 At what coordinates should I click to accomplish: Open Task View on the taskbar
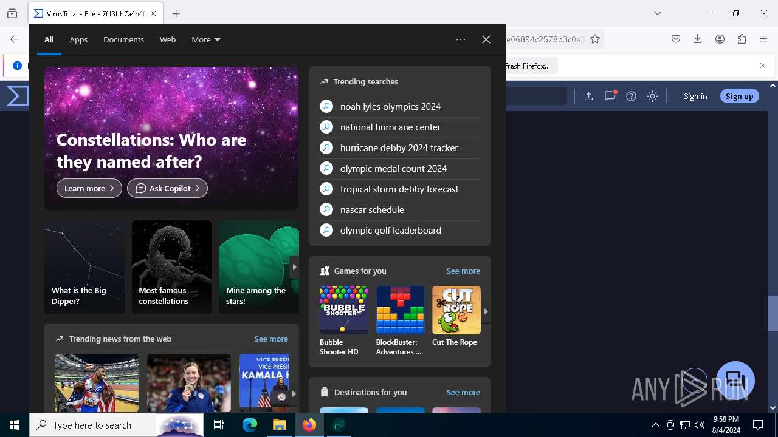click(x=219, y=425)
